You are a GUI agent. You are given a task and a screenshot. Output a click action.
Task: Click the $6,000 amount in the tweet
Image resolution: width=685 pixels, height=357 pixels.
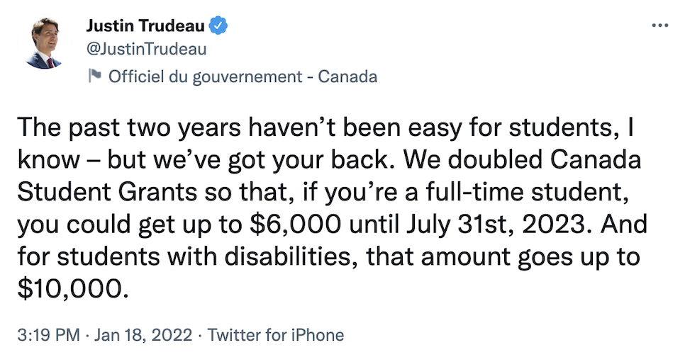click(x=296, y=225)
